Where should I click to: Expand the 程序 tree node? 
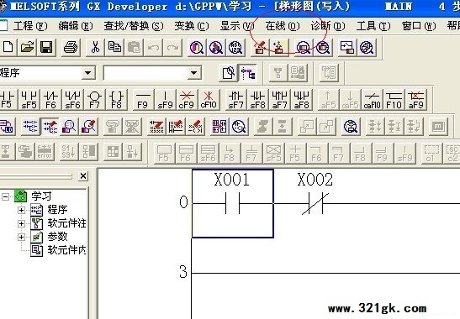(x=21, y=210)
